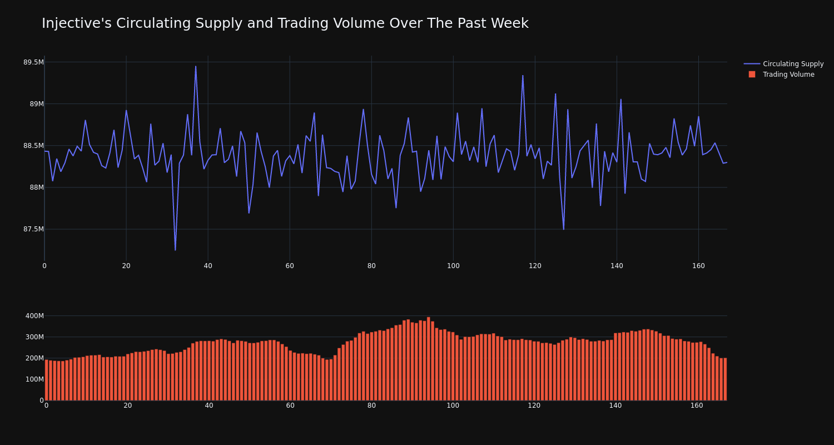Screen dimensions: 834x445
Task: Click the first volume bar at hour 0
Action: 46,380
